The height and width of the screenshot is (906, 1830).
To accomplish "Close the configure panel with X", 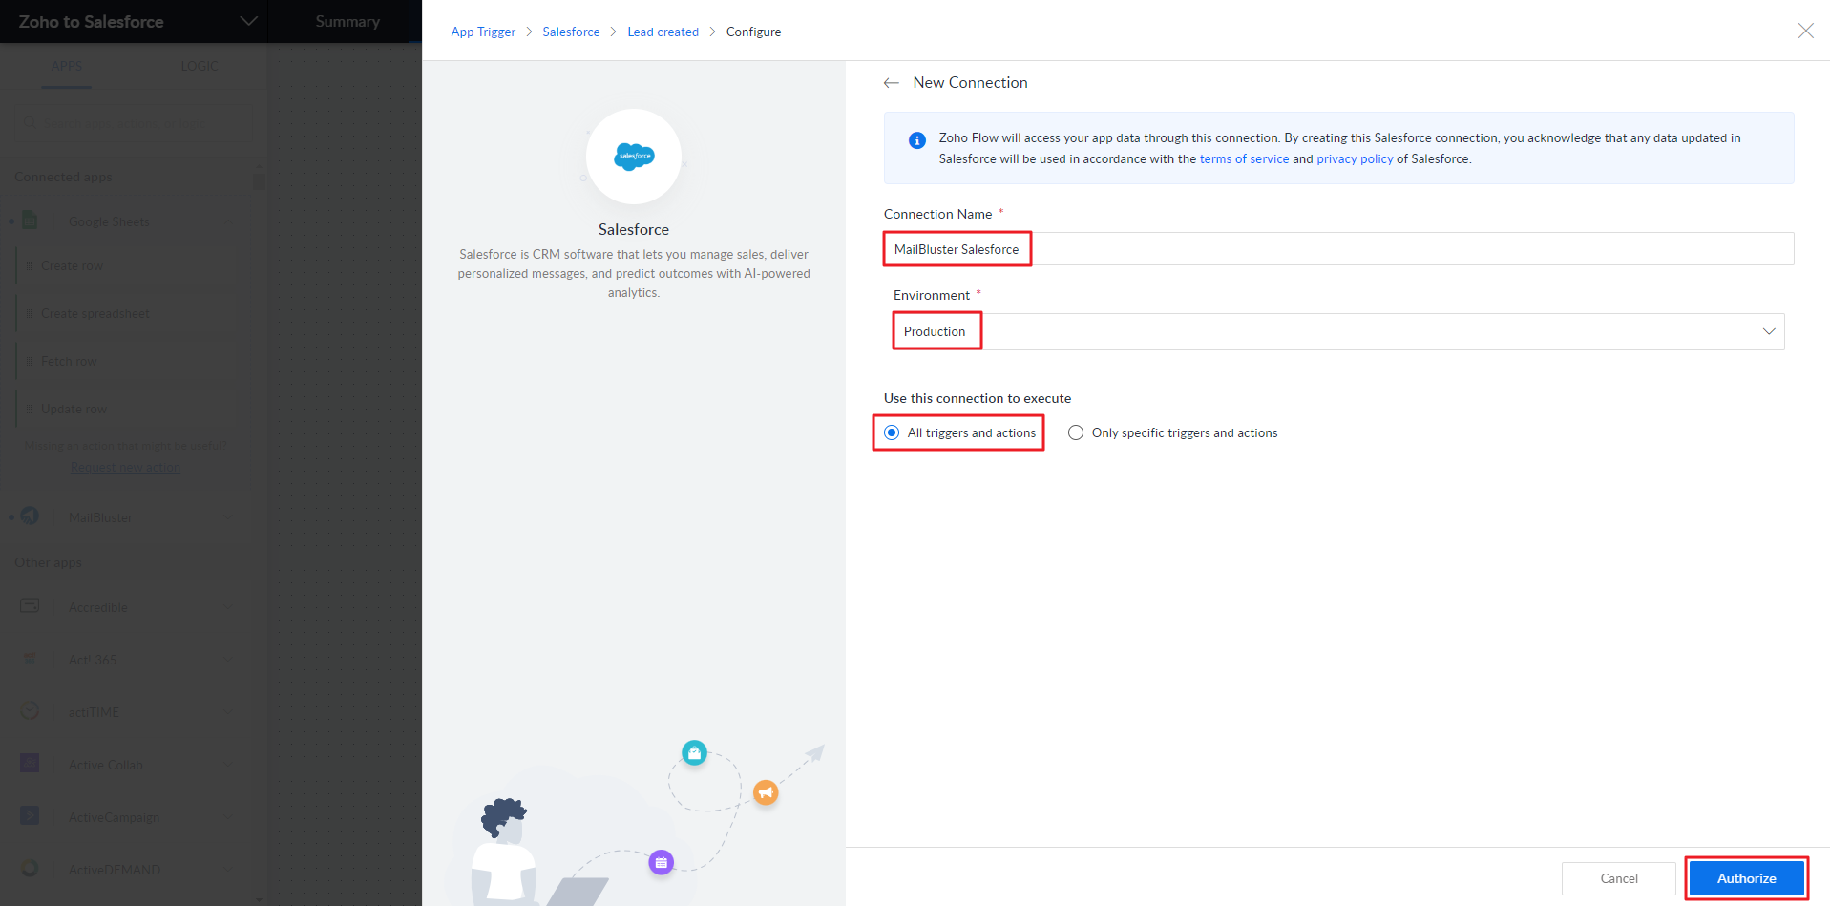I will (x=1805, y=31).
